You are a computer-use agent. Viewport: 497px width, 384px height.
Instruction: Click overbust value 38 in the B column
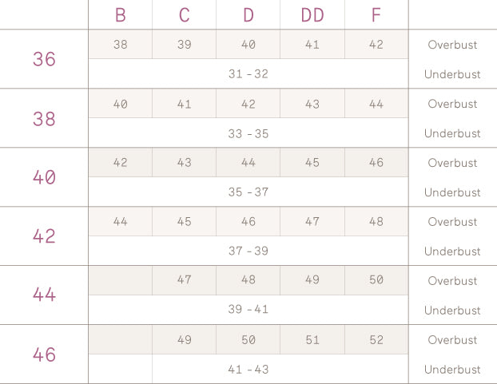coord(120,45)
